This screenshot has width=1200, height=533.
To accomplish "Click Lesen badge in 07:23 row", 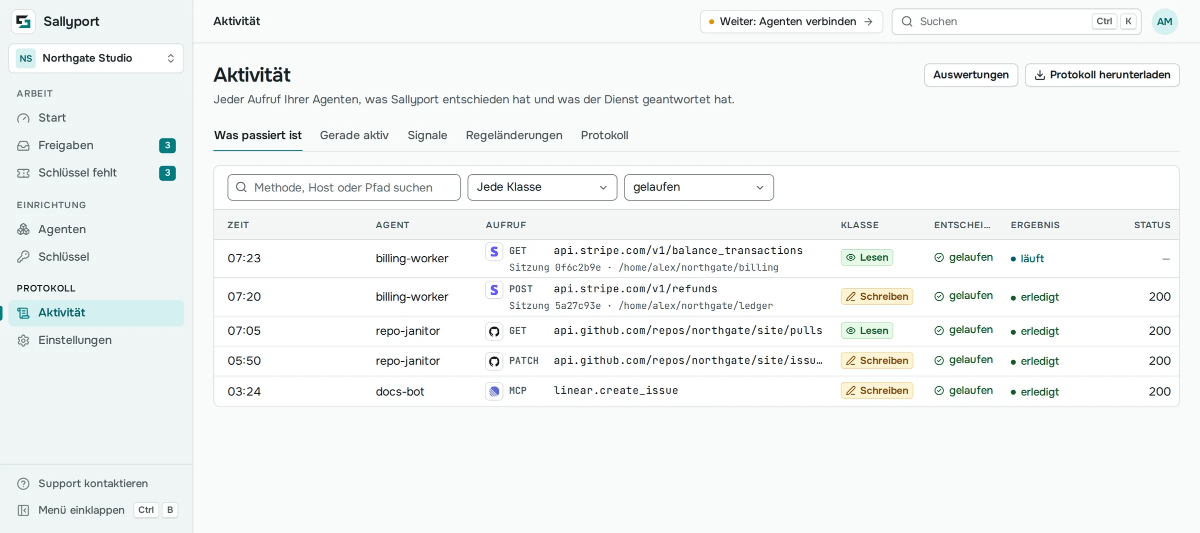I will pyautogui.click(x=867, y=257).
